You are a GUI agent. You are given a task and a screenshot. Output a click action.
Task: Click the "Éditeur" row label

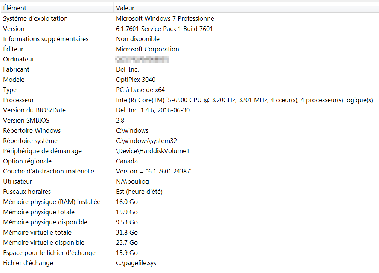13,49
